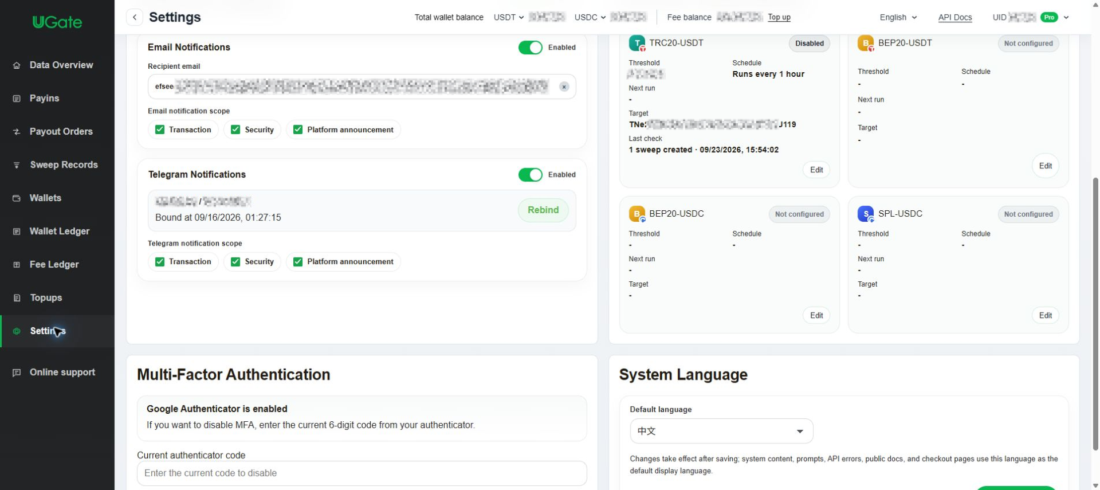Uncheck Telegram Platform announcement checkbox
The width and height of the screenshot is (1100, 490).
[298, 261]
